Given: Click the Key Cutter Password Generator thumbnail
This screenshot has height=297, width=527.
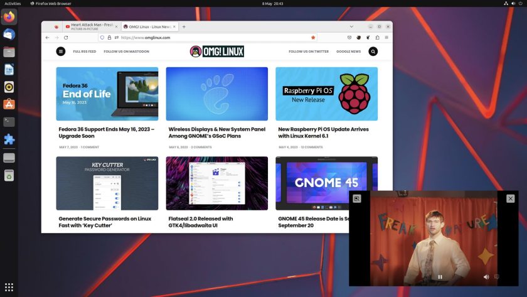Looking at the screenshot, I should tap(107, 183).
